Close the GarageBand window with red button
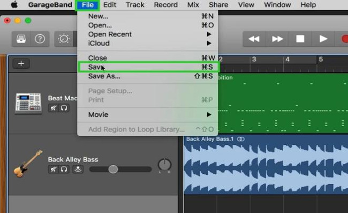The image size is (348, 213). coord(7,21)
